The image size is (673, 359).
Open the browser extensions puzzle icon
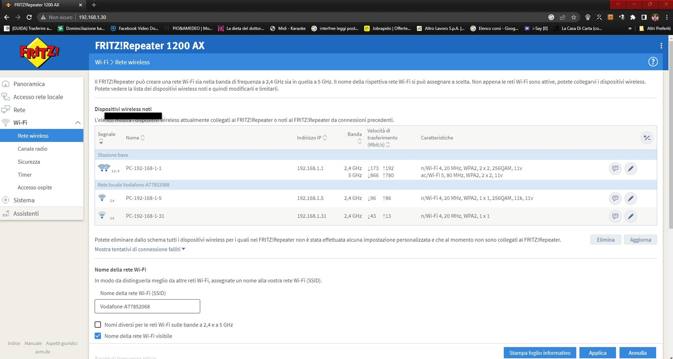point(633,17)
